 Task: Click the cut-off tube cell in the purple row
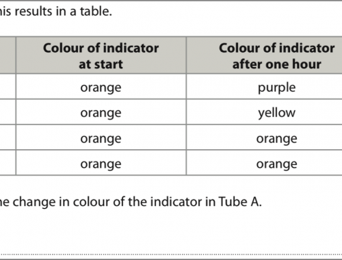pos(8,86)
